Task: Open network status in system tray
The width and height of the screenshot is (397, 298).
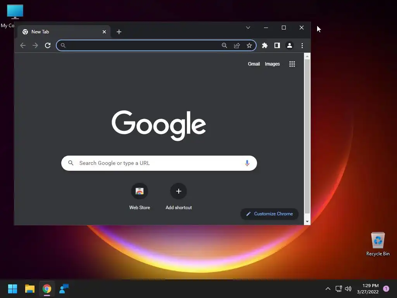Action: [x=338, y=289]
